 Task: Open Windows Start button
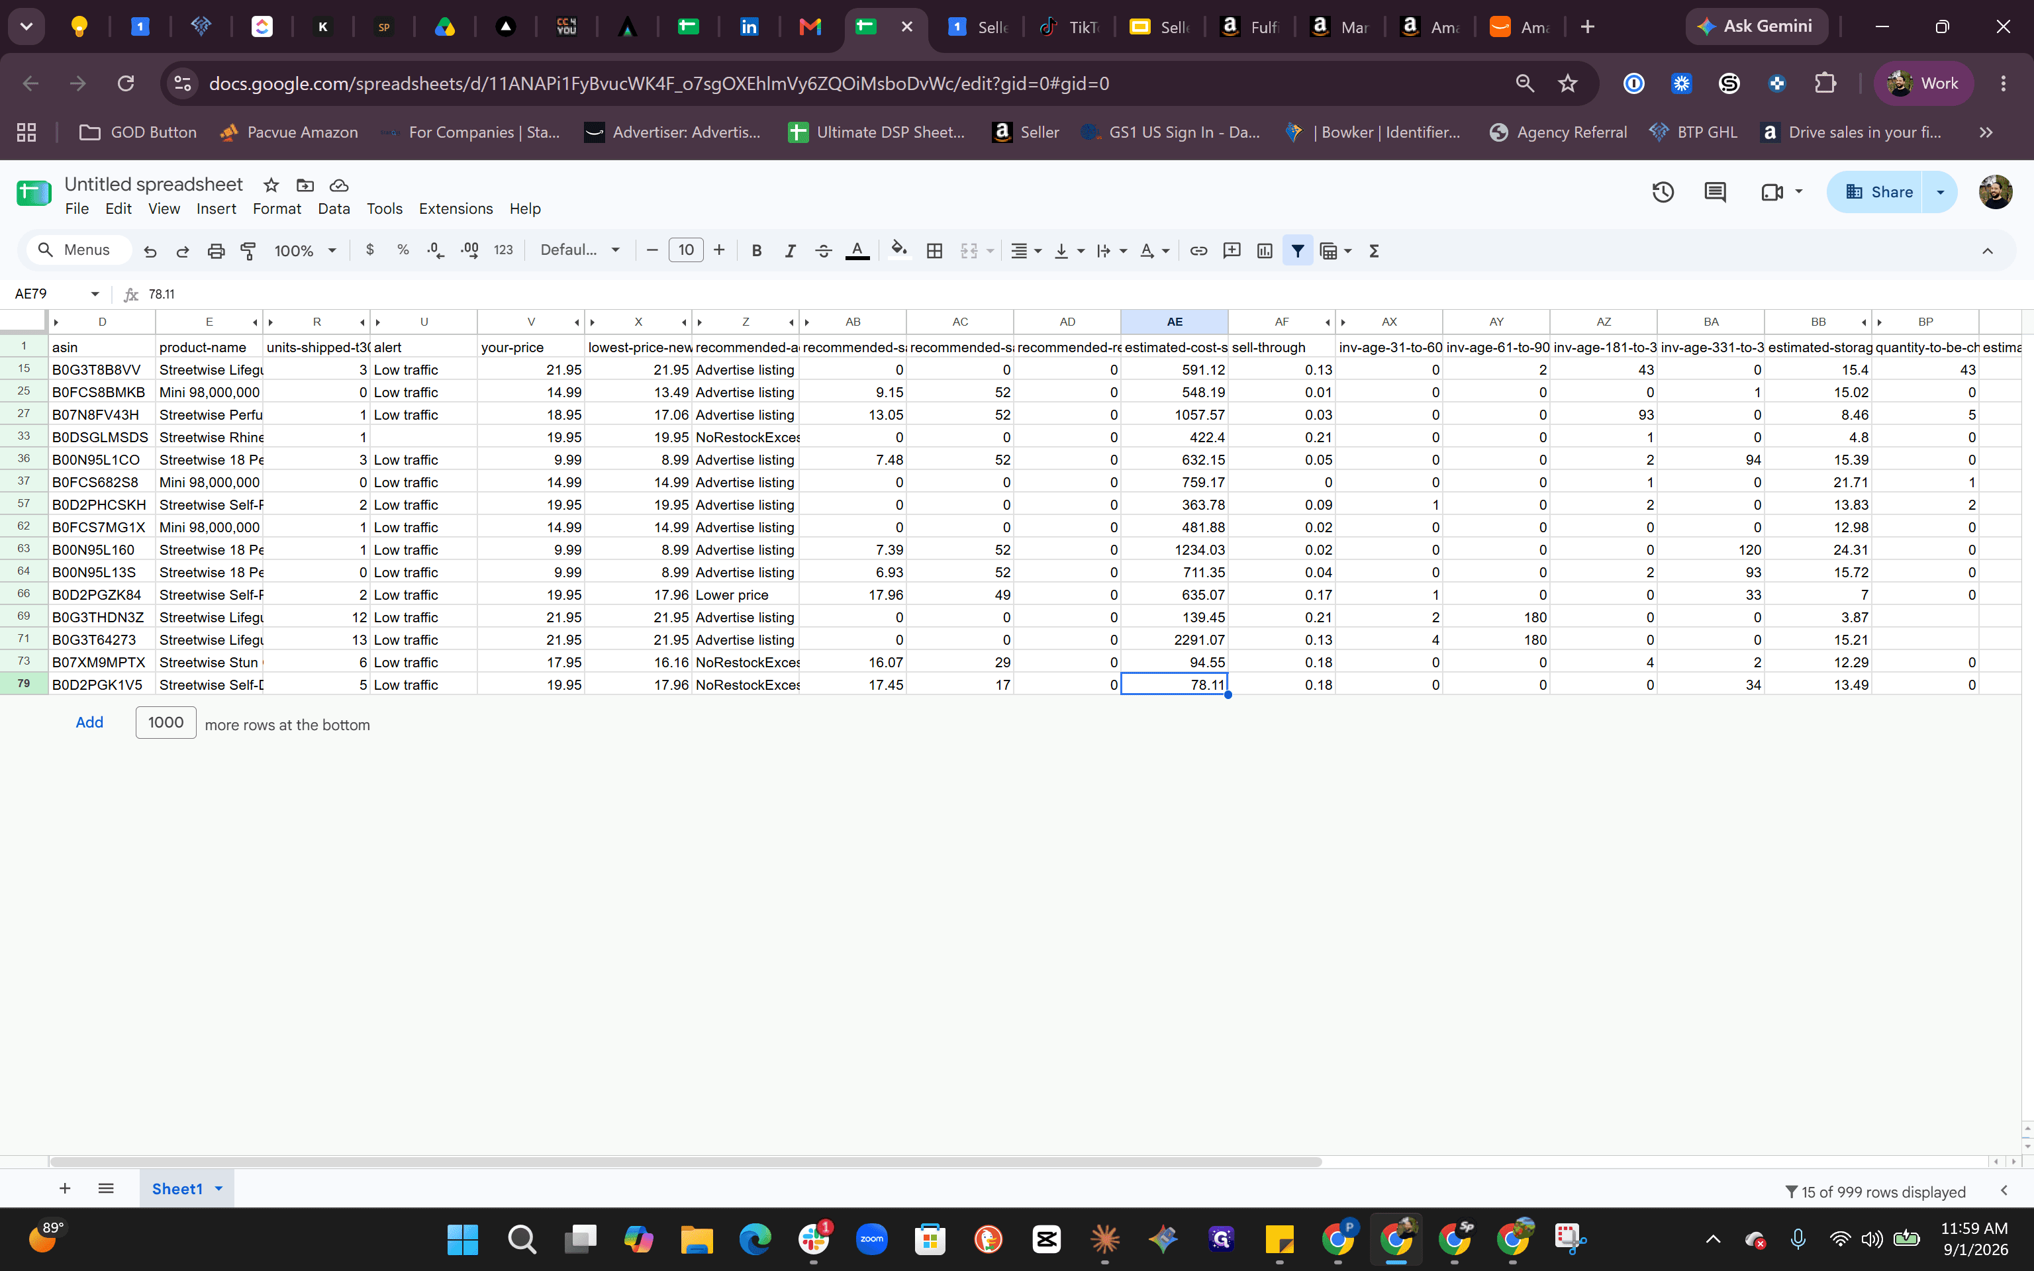pyautogui.click(x=462, y=1239)
